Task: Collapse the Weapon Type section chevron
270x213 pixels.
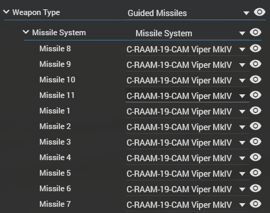Action: 6,12
